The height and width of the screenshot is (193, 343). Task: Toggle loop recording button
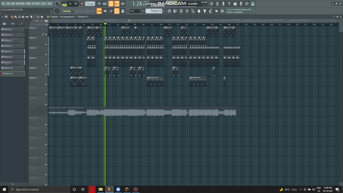point(122,4)
